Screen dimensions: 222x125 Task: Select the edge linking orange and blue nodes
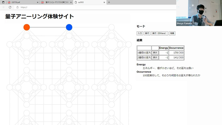[x=48, y=27]
